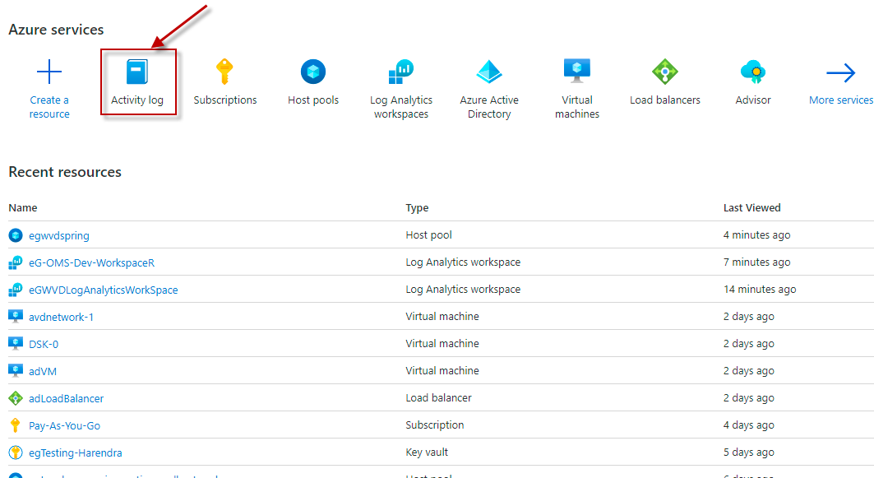Click the Last Viewed column header
This screenshot has height=478, width=874.
tap(752, 207)
